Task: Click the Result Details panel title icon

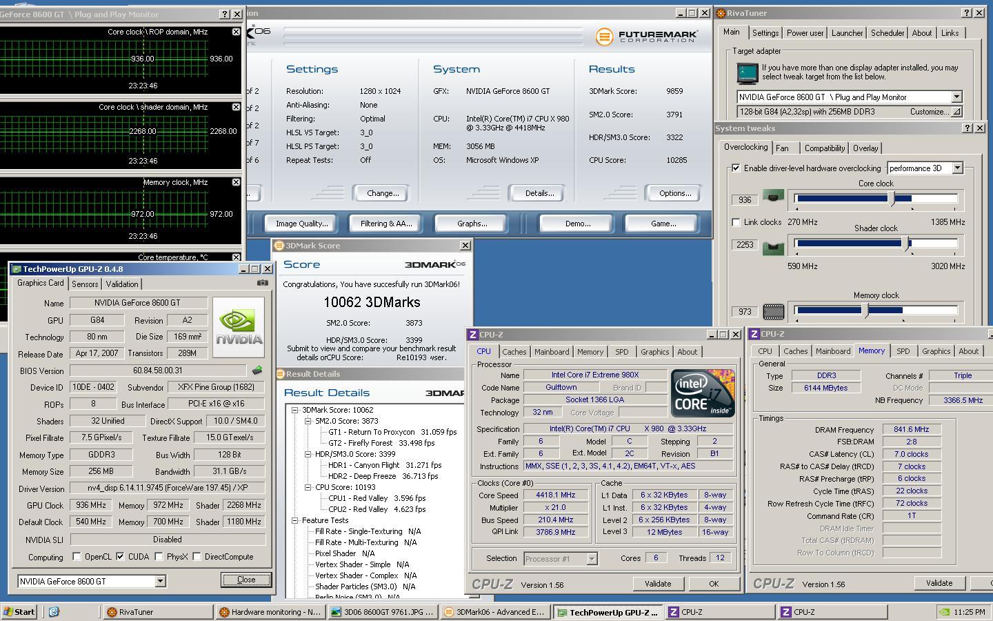Action: (x=281, y=374)
